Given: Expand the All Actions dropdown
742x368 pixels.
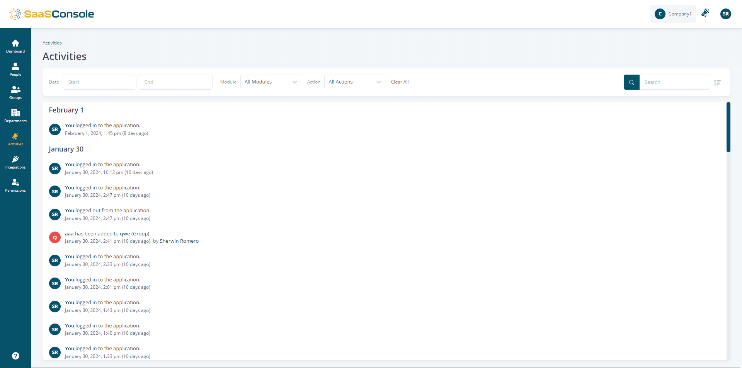Looking at the screenshot, I should point(354,82).
